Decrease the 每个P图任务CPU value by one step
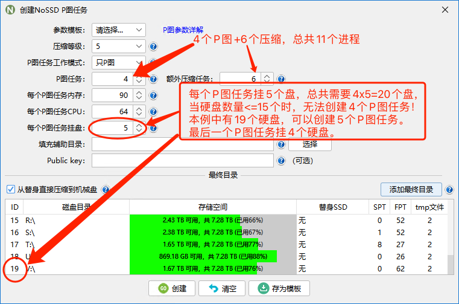The width and height of the screenshot is (459, 304). [139, 114]
